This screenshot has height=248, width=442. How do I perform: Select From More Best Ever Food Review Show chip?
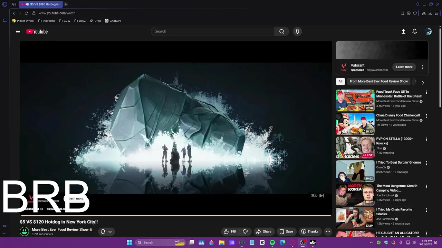pyautogui.click(x=378, y=81)
